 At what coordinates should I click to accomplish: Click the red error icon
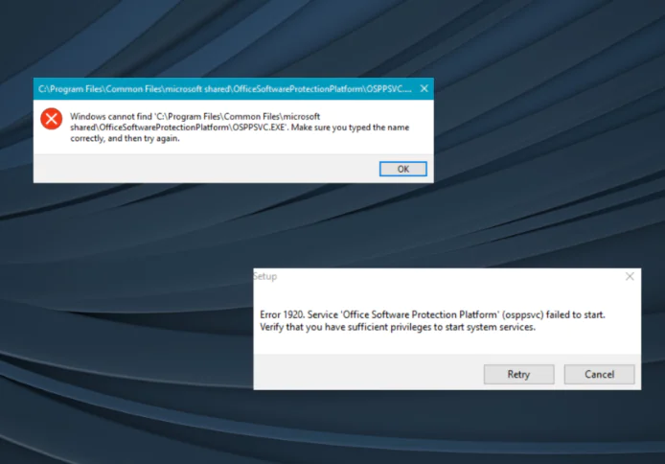[x=52, y=119]
